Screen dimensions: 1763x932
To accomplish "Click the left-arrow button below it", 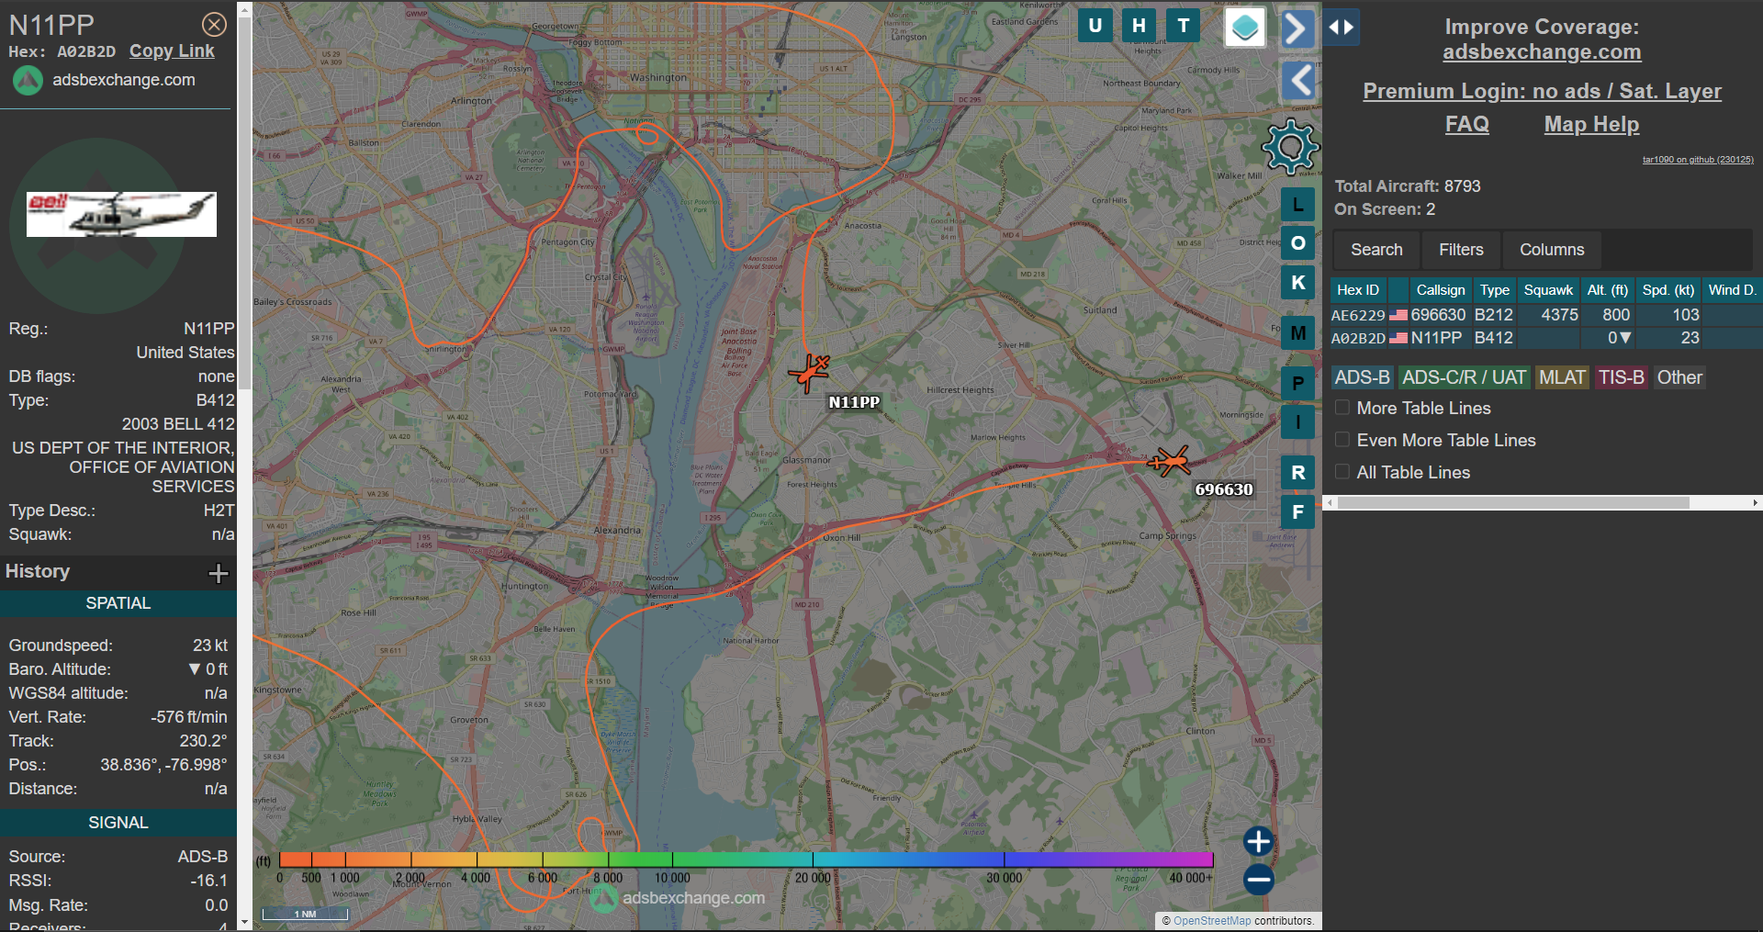I will coord(1297,81).
